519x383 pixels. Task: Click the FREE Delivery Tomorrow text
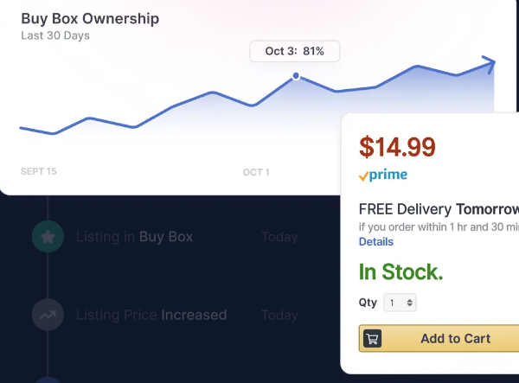point(439,209)
